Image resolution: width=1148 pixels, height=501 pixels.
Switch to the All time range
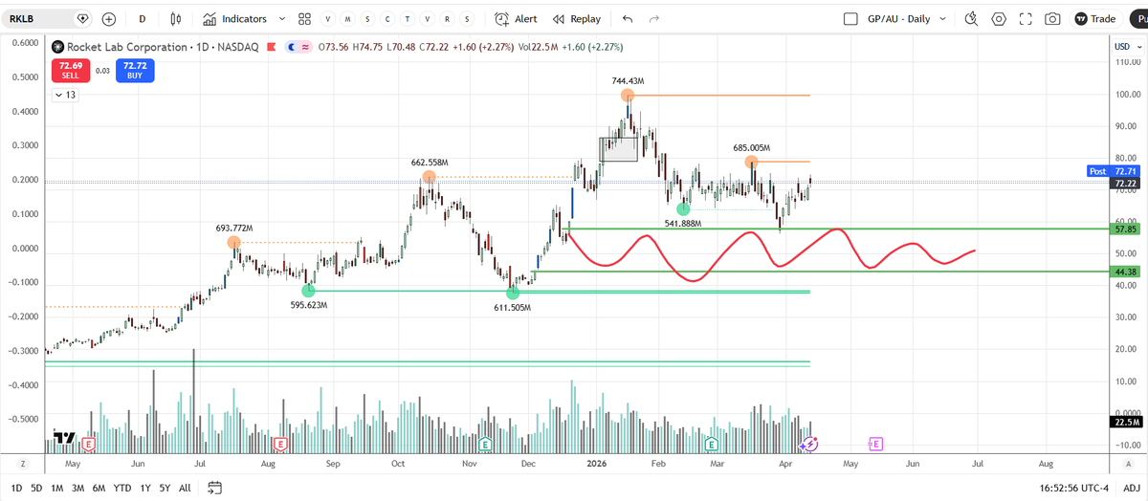pos(186,488)
